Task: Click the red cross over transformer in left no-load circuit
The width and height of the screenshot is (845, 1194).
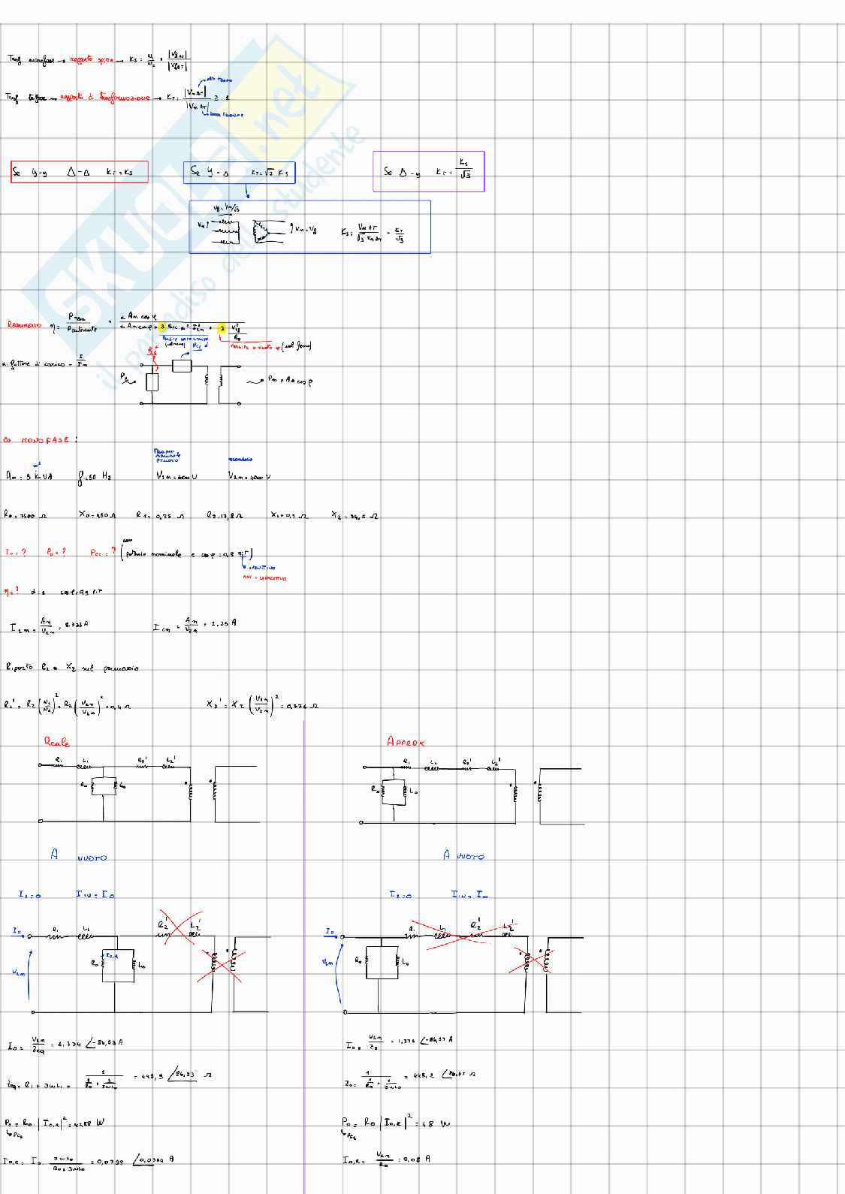Action: (220, 961)
